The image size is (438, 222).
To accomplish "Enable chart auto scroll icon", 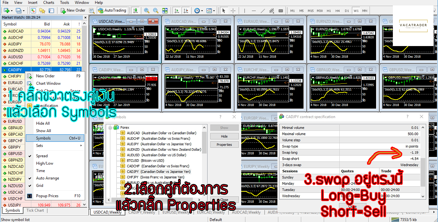I will click(x=176, y=10).
